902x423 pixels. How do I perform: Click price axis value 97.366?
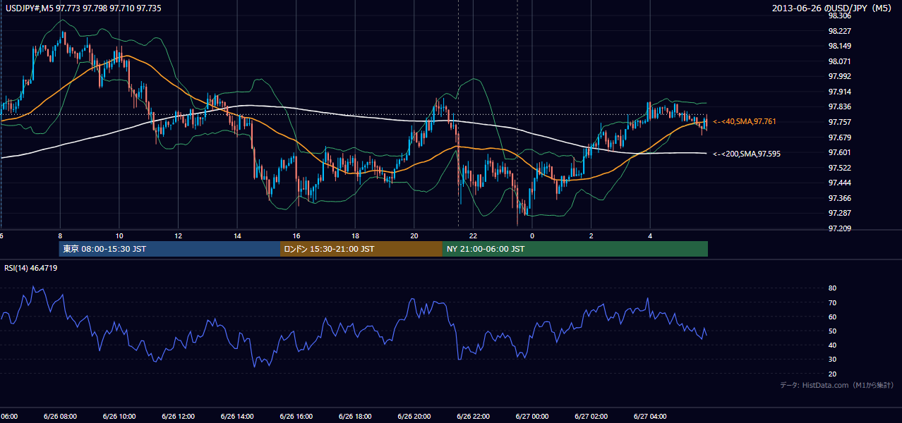point(839,198)
